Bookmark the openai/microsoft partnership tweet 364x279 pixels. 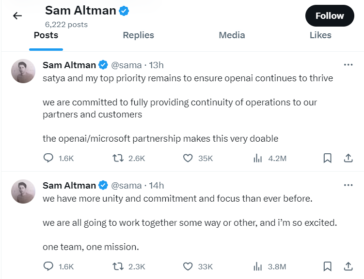pos(327,158)
